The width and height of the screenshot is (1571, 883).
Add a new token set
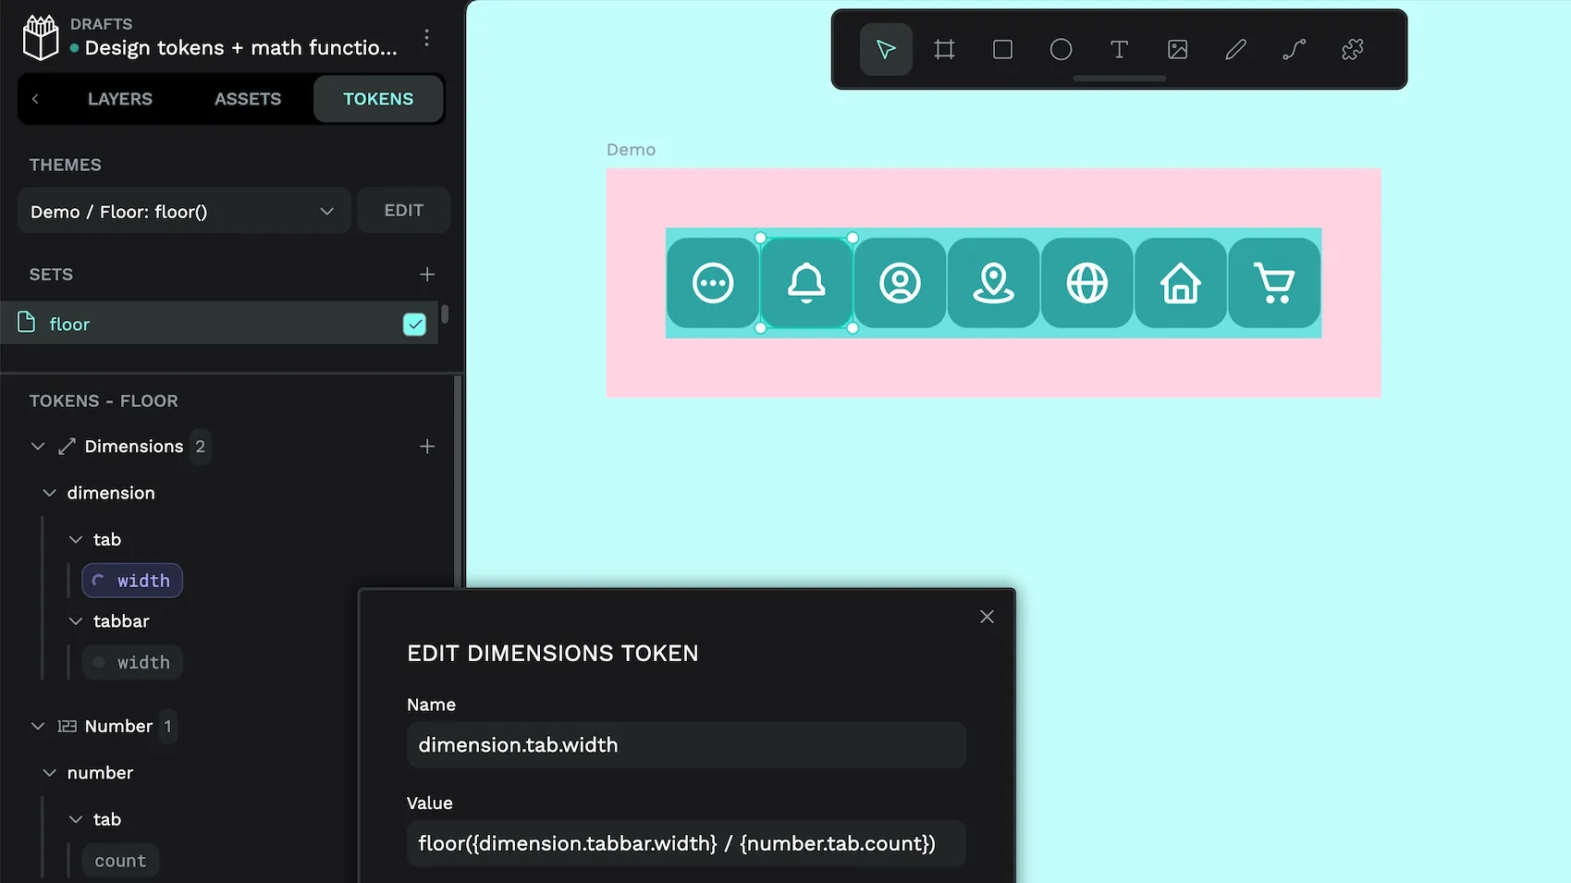pos(427,275)
